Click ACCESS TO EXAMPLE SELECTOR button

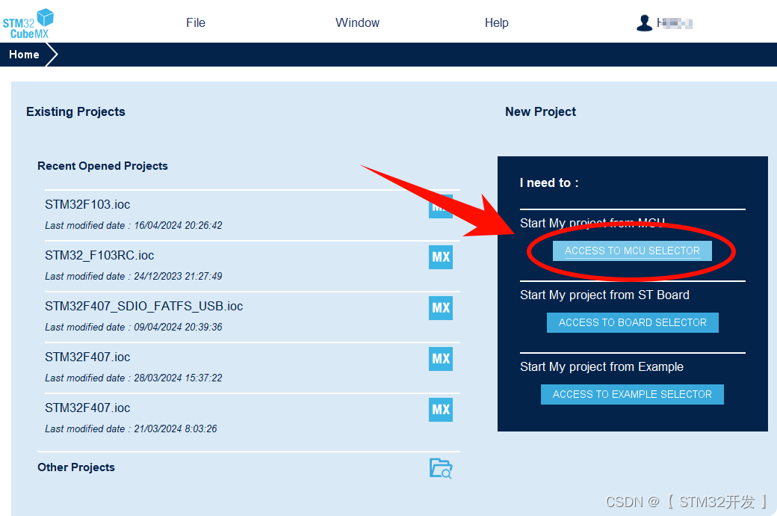(632, 394)
